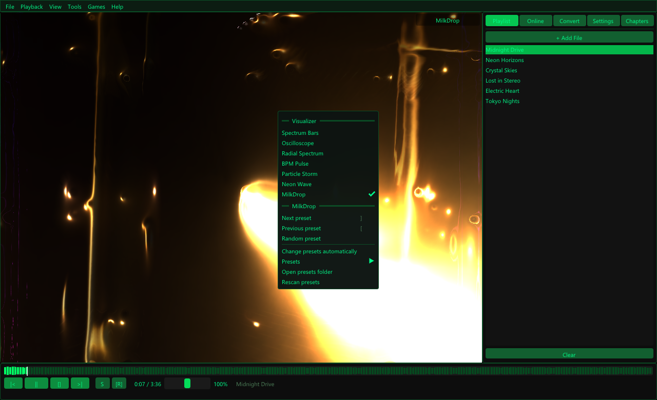Go to Previous preset
This screenshot has height=400, width=657.
pos(328,228)
